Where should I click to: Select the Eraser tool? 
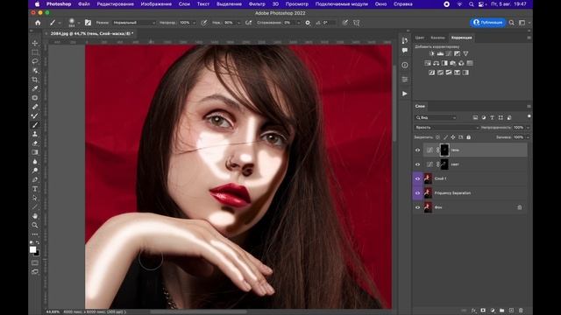[35, 143]
